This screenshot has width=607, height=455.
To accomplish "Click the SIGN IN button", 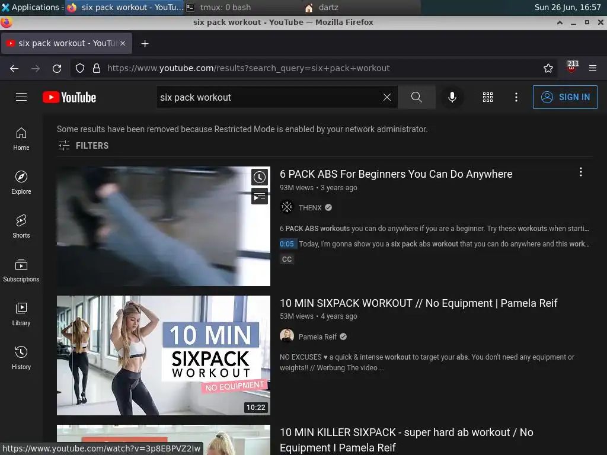I will coord(565,97).
